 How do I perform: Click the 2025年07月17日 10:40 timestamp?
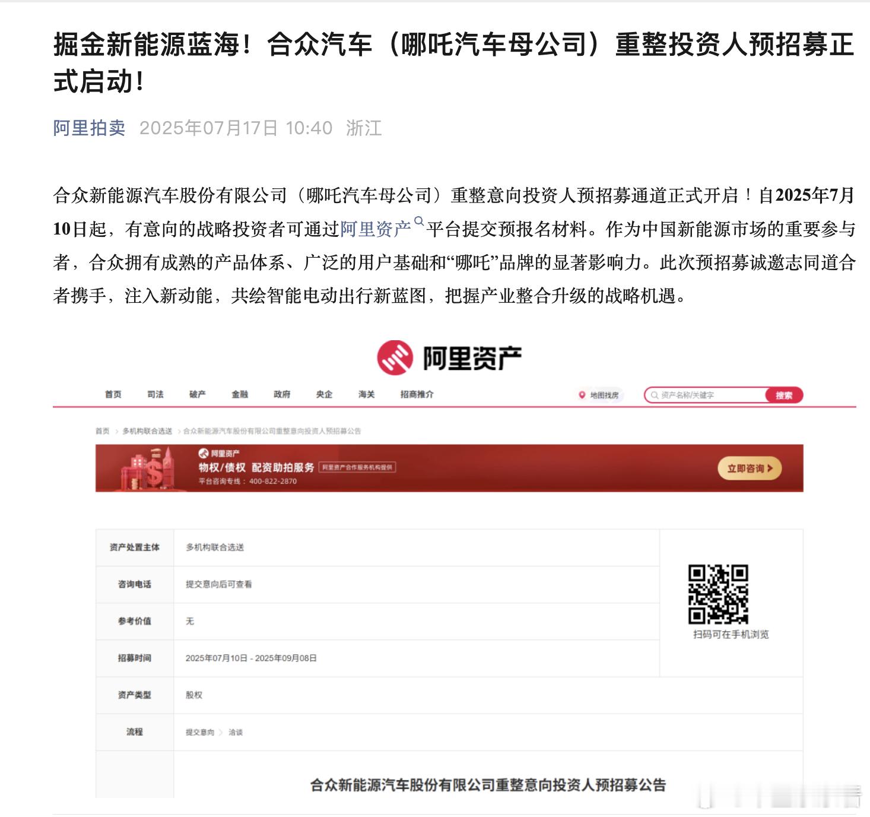coord(236,128)
